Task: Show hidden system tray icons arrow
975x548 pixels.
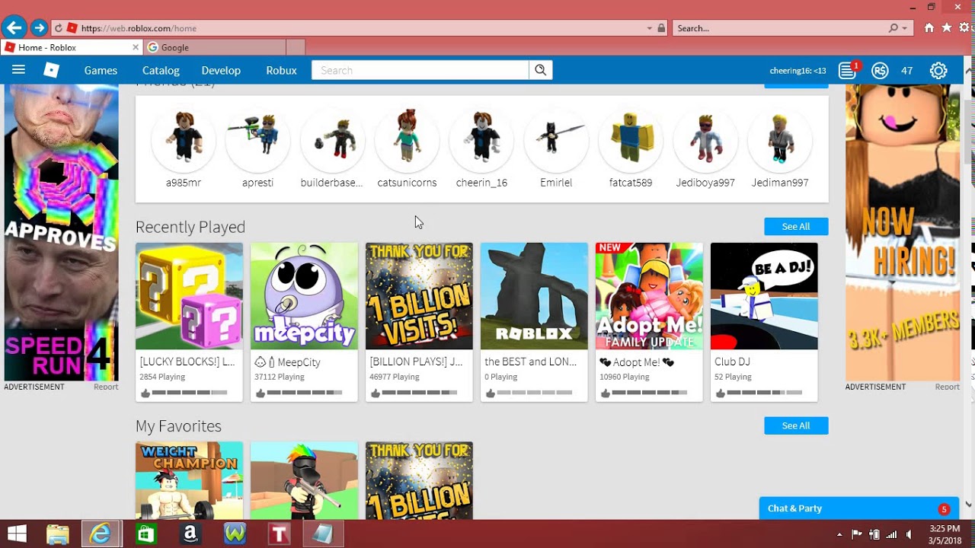Action: pyautogui.click(x=839, y=534)
